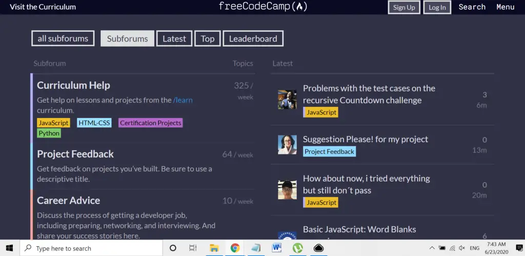Image resolution: width=525 pixels, height=256 pixels.
Task: Open 'Suggestion Please! for my project' topic
Action: 365,139
